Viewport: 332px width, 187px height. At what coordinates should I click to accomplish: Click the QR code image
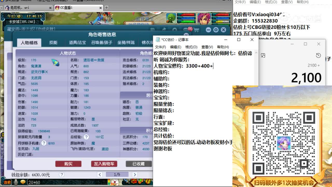pyautogui.click(x=284, y=143)
